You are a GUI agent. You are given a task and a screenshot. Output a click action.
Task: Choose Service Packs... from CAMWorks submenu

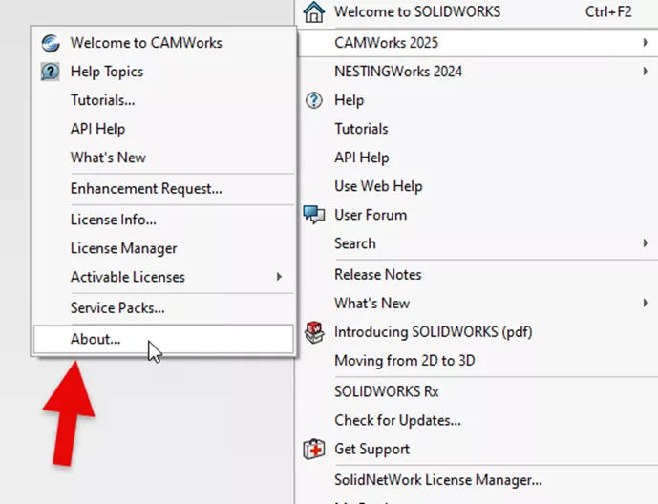163,307
